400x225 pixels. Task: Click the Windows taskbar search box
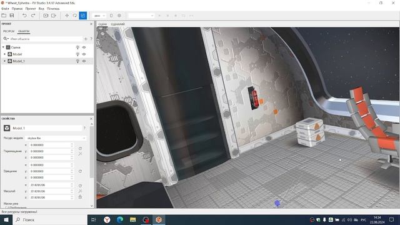[x=50, y=219]
